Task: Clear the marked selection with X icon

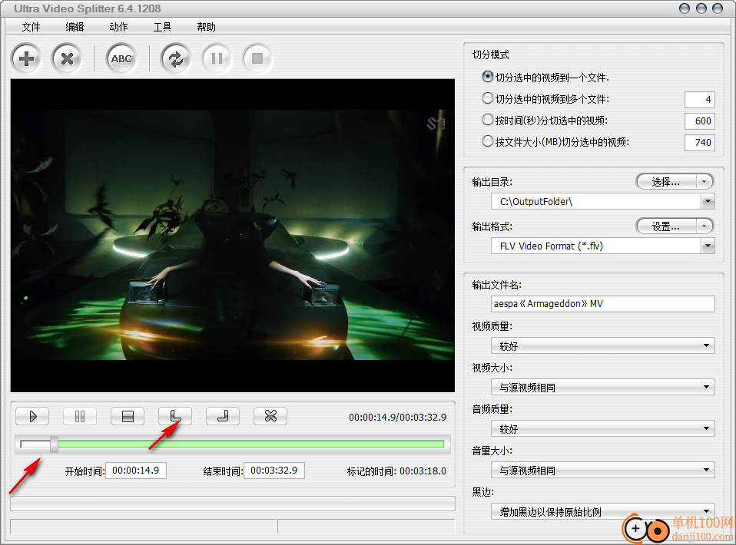Action: click(270, 417)
